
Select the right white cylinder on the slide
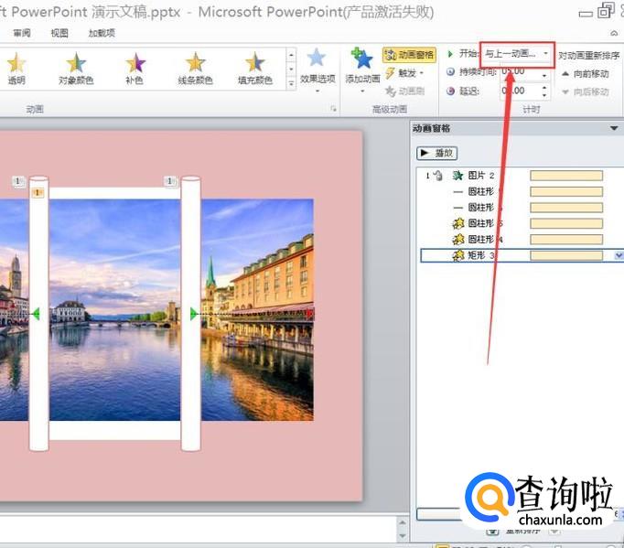(x=191, y=314)
